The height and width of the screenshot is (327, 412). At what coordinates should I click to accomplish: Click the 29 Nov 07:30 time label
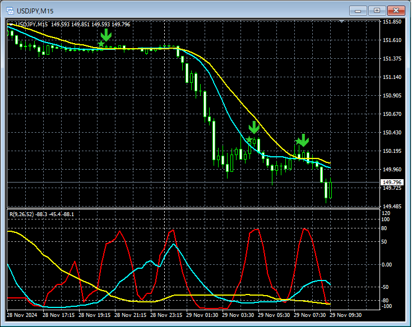[310, 315]
